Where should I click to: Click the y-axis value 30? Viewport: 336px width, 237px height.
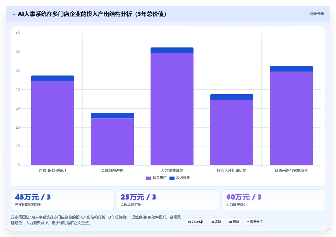pos(18,108)
